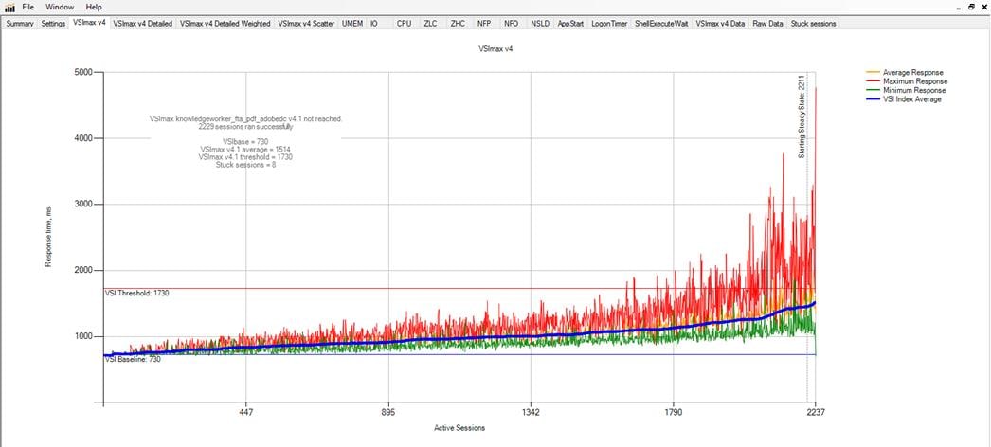The height and width of the screenshot is (447, 991).
Task: Click x-axis value 2237
Action: point(816,413)
